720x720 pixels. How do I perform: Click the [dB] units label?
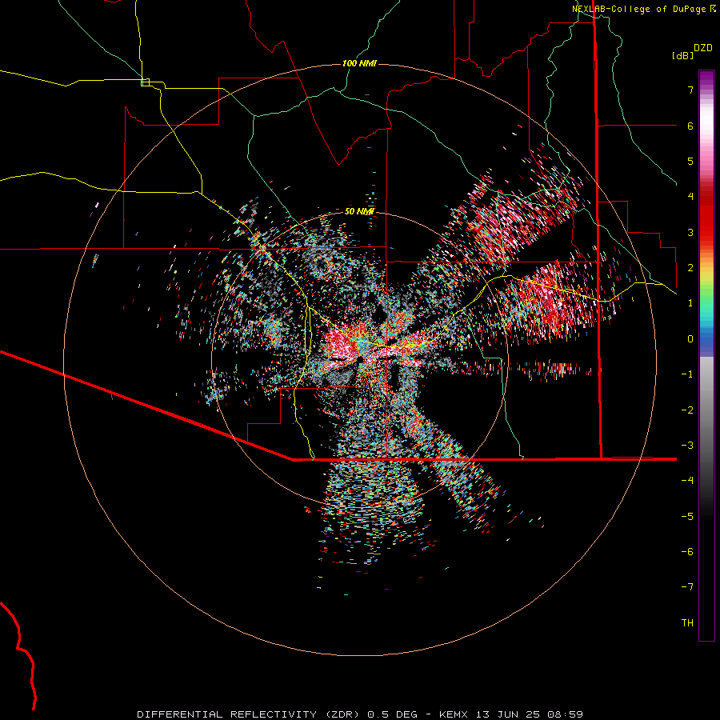click(682, 55)
